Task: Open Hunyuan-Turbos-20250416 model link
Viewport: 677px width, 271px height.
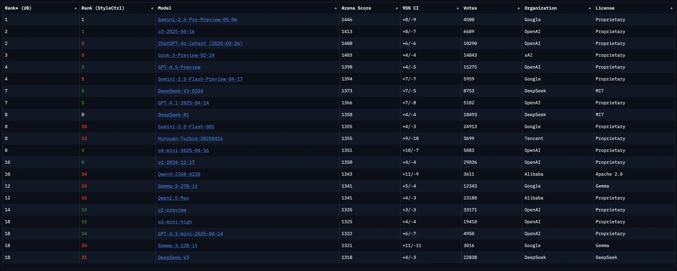Action: coord(190,138)
